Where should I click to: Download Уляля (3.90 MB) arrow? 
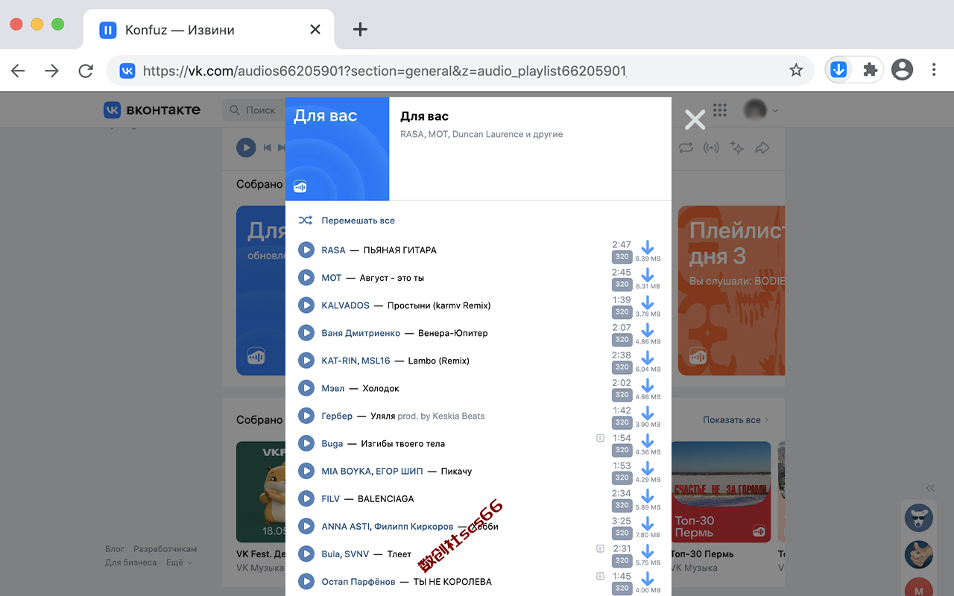pos(648,413)
